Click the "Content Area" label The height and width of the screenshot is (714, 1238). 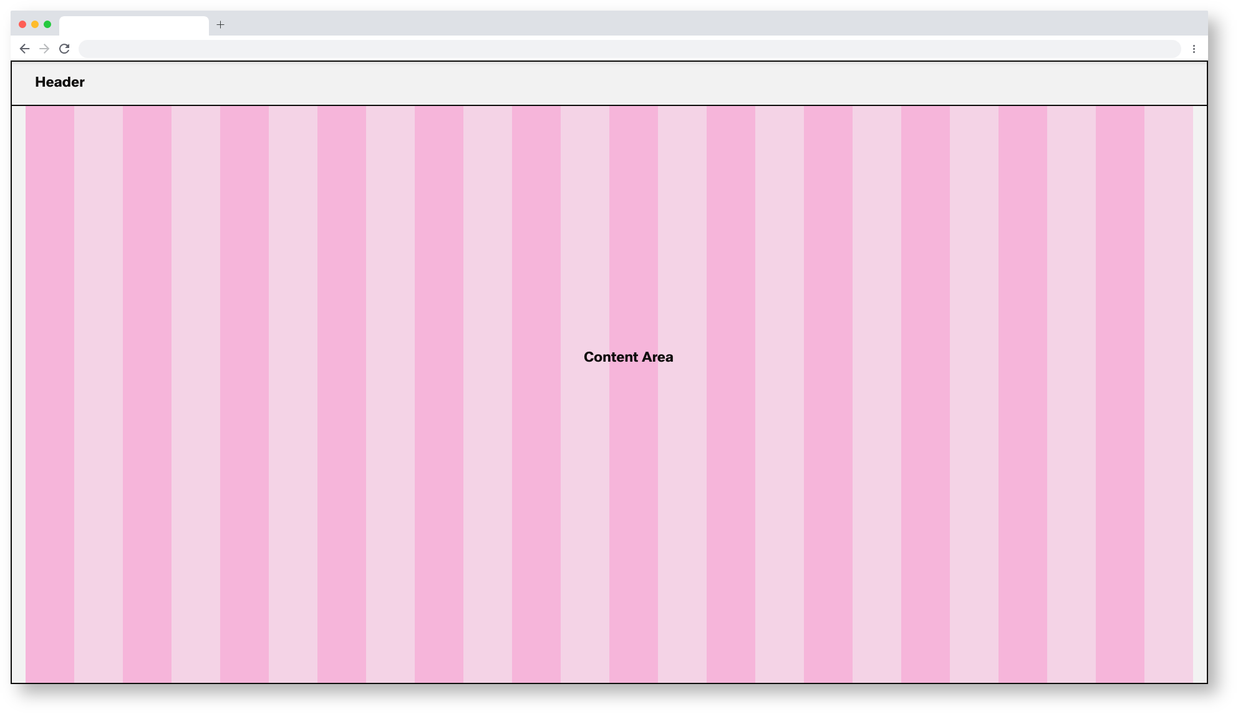(x=628, y=357)
